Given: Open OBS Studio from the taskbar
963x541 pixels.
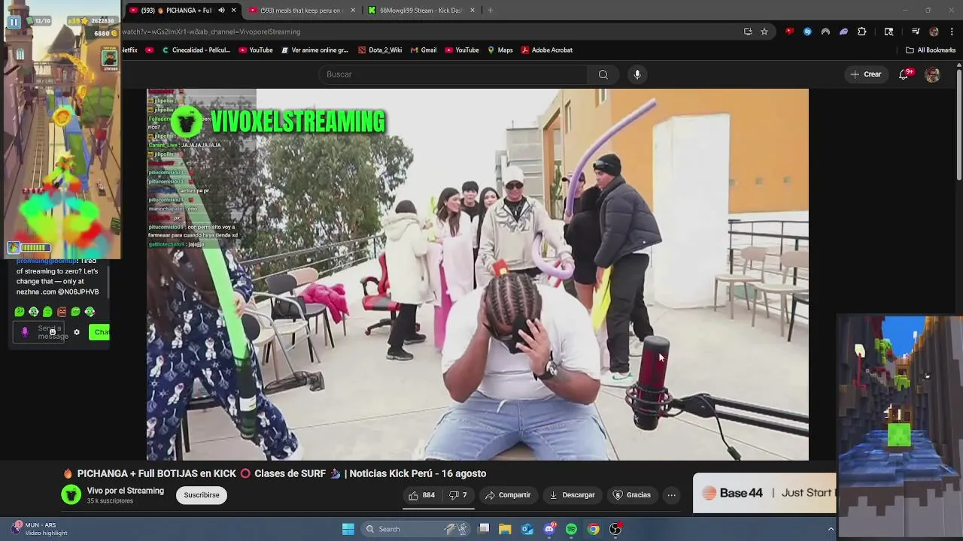Looking at the screenshot, I should [615, 529].
